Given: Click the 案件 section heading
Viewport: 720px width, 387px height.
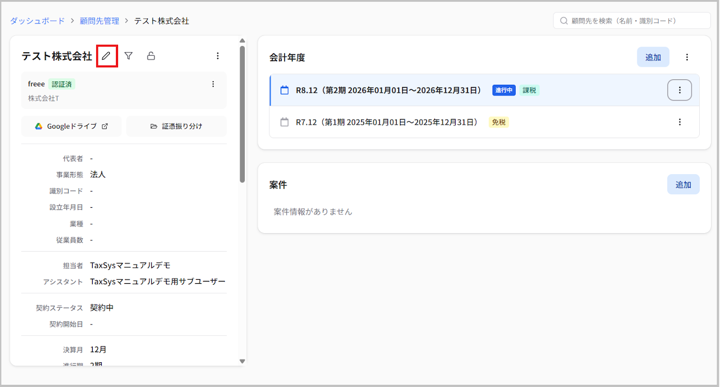Looking at the screenshot, I should 278,185.
